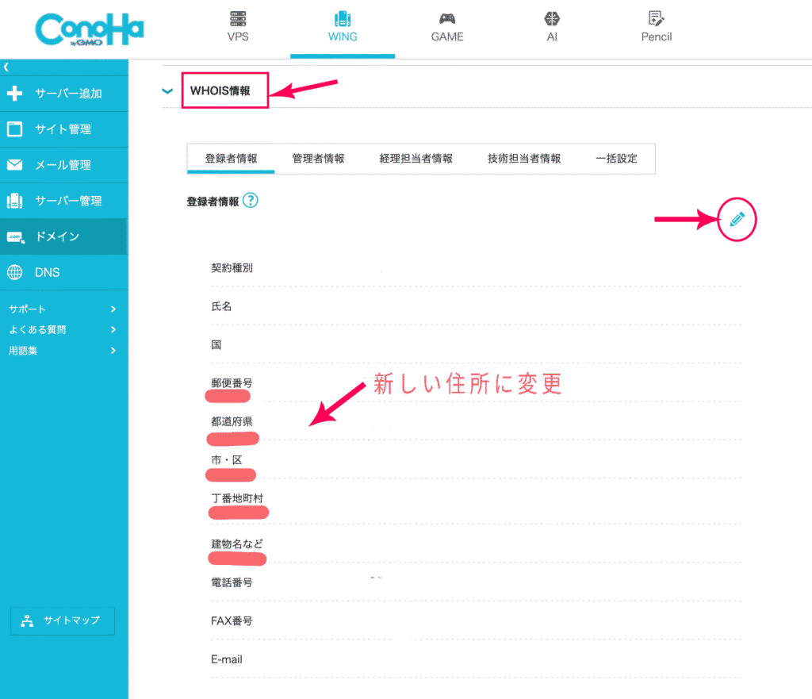Screen dimensions: 812x699
Task: Click the envelope icon for メール管理
Action: coord(14,165)
